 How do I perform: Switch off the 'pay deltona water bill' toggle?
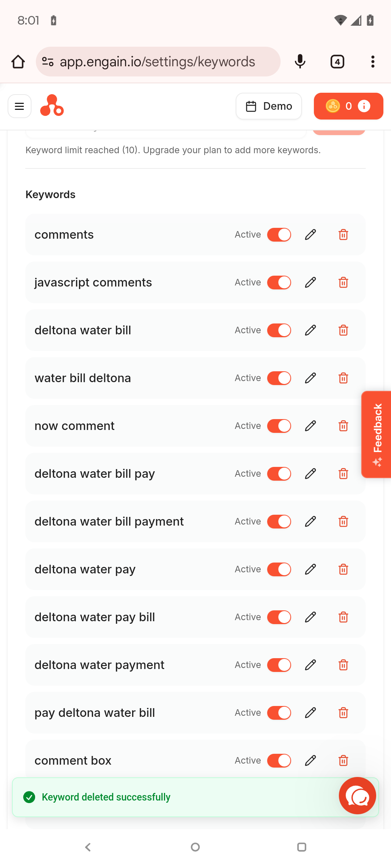pyautogui.click(x=279, y=713)
